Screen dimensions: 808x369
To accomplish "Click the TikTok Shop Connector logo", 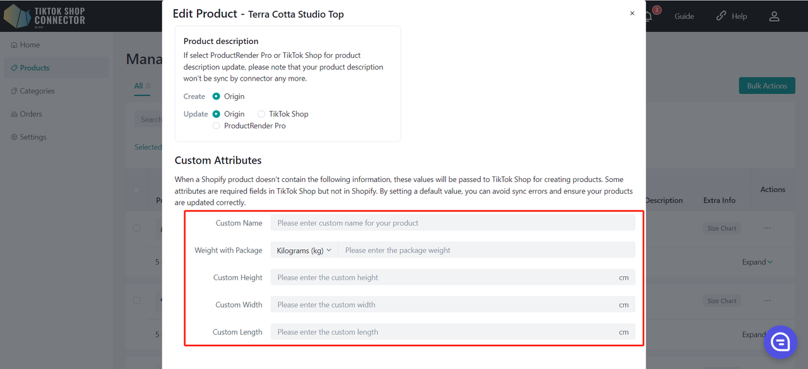I will [x=44, y=16].
